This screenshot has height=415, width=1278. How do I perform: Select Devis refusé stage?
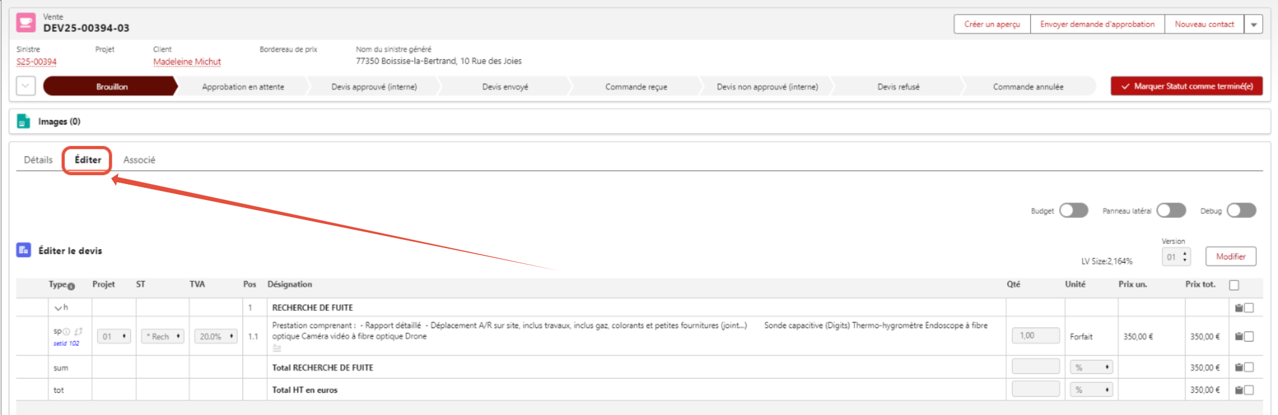pyautogui.click(x=898, y=86)
